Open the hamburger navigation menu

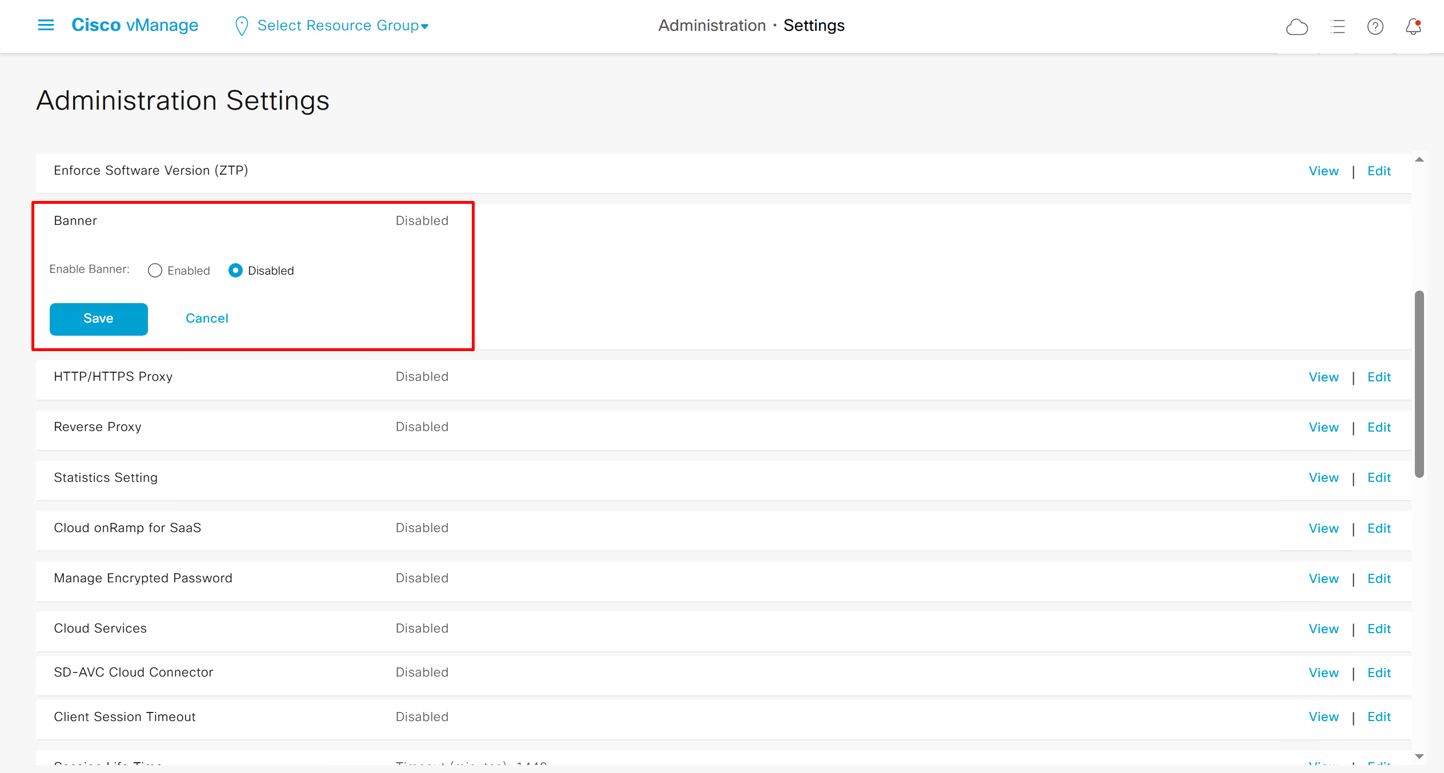pyautogui.click(x=46, y=25)
